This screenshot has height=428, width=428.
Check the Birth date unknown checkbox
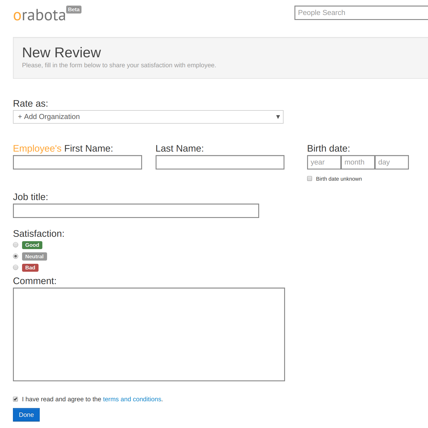pyautogui.click(x=309, y=179)
